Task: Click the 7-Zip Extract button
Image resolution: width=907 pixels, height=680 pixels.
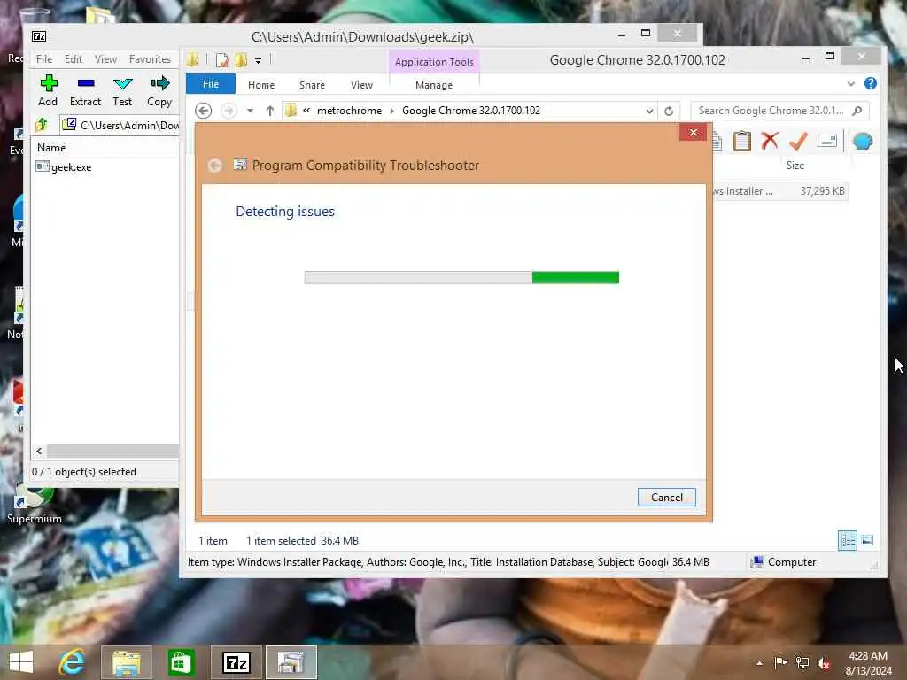Action: click(86, 91)
